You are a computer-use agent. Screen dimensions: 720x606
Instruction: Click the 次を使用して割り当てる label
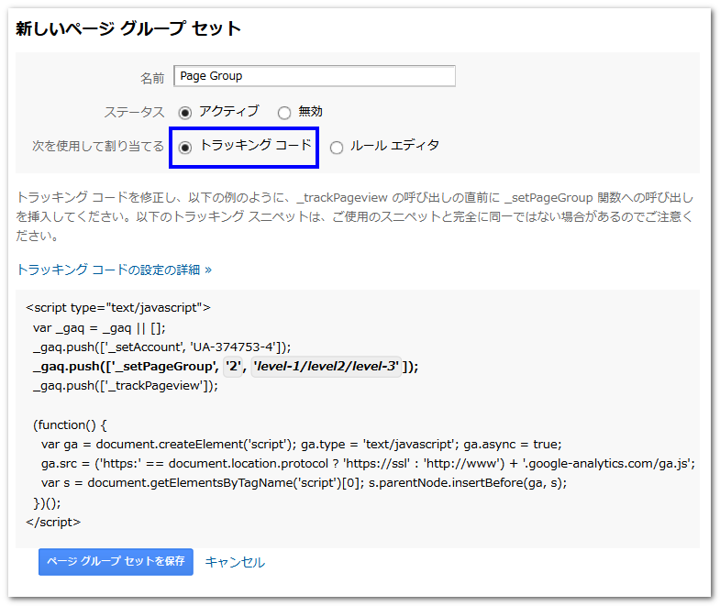point(98,147)
